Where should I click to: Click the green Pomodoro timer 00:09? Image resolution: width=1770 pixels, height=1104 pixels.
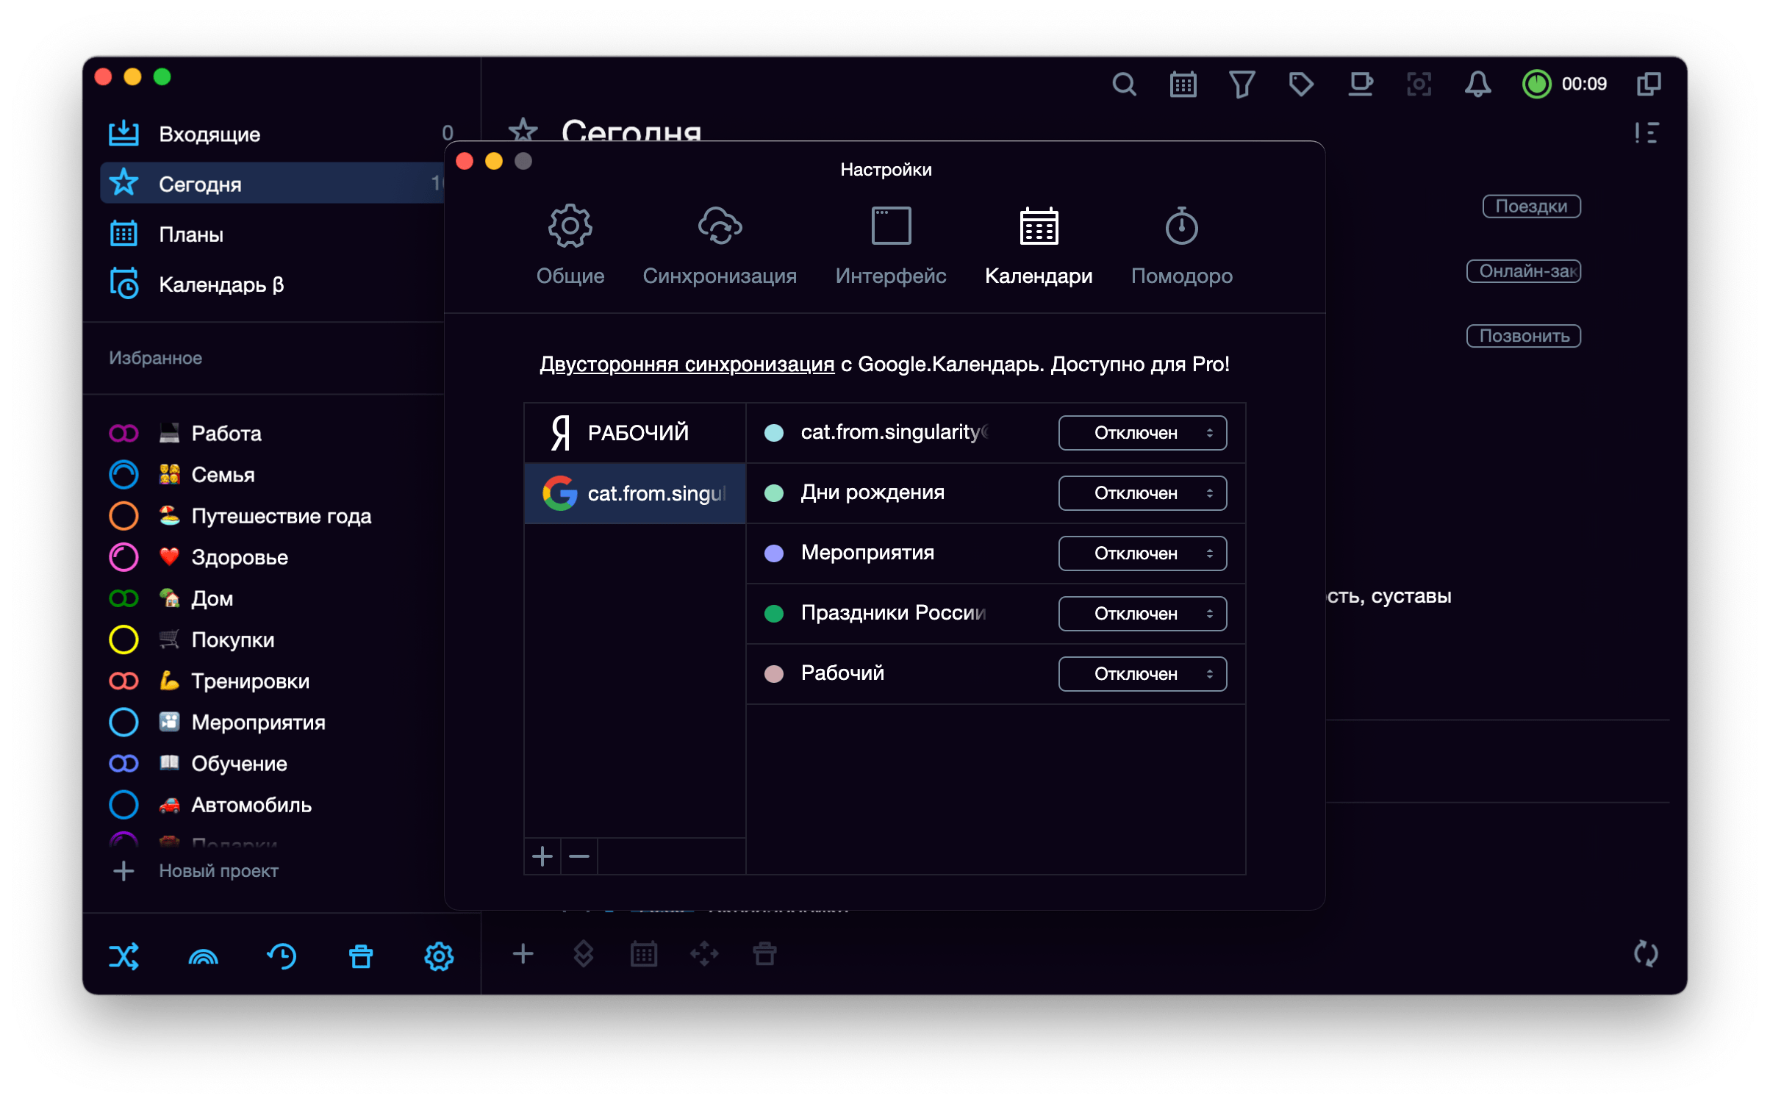(x=1564, y=85)
